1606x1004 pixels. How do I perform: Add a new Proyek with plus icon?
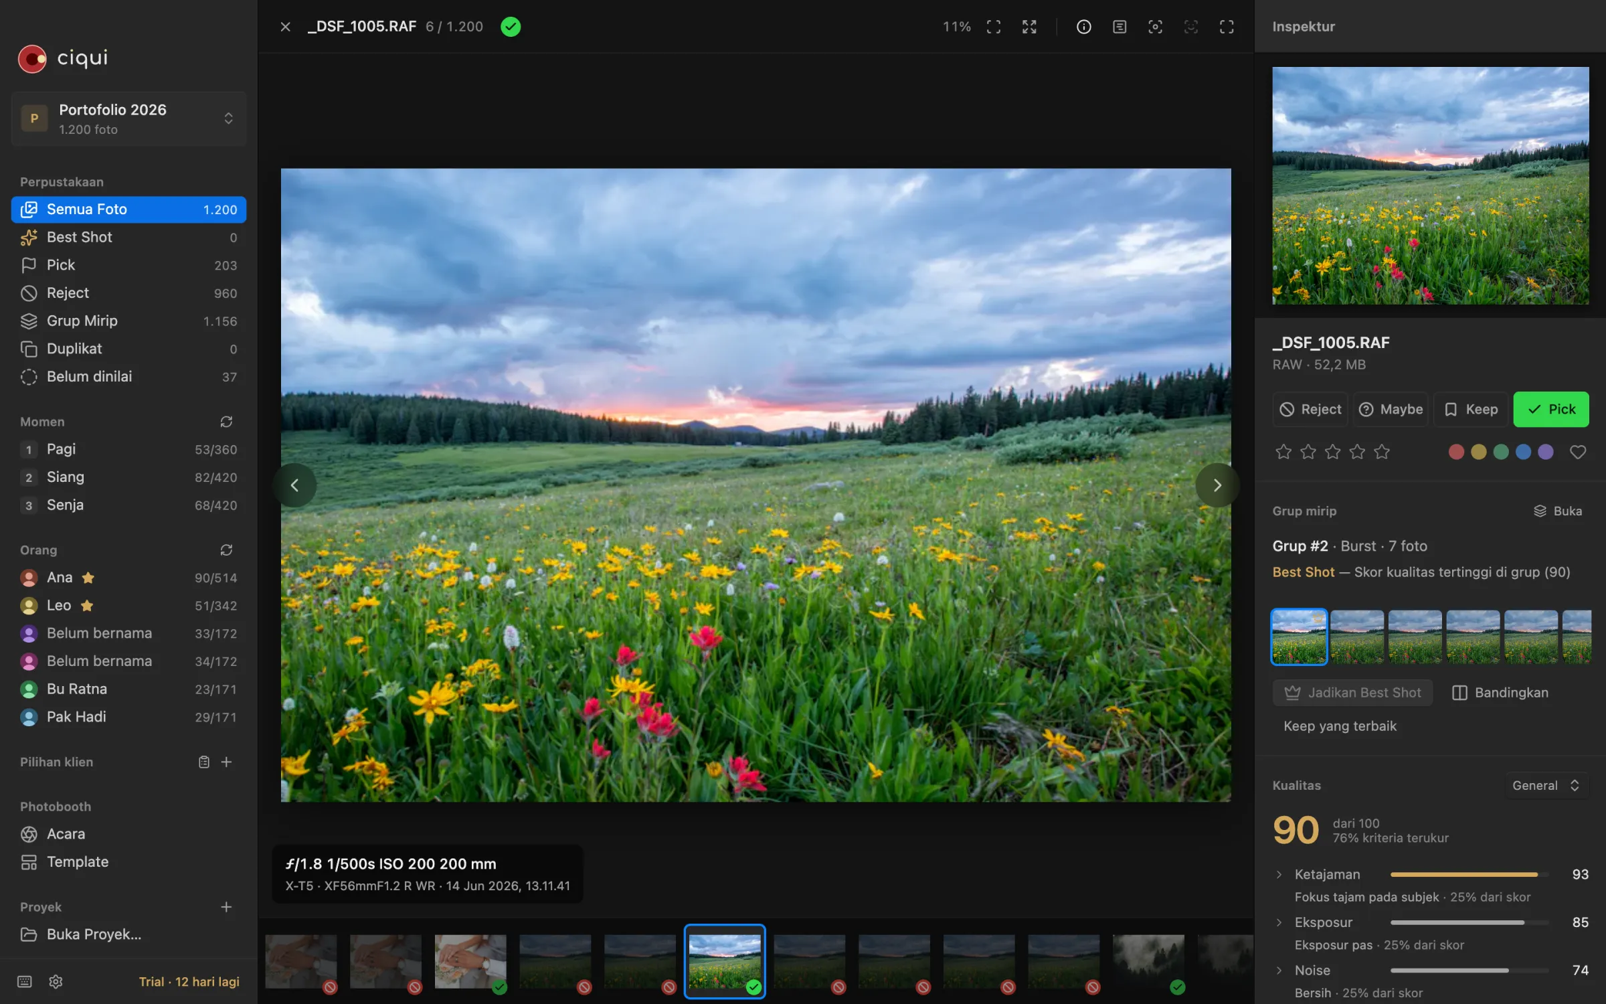[226, 907]
